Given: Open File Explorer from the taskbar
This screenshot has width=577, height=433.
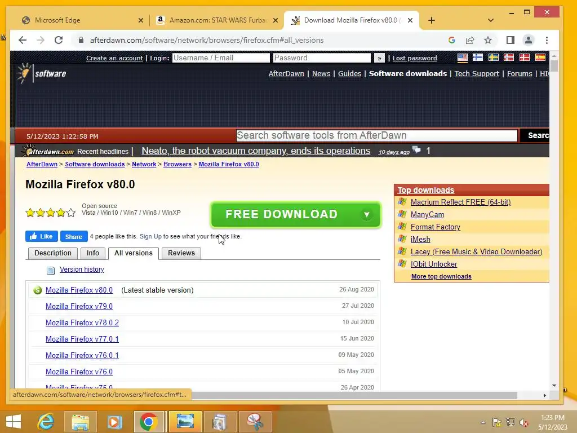Looking at the screenshot, I should [80, 422].
